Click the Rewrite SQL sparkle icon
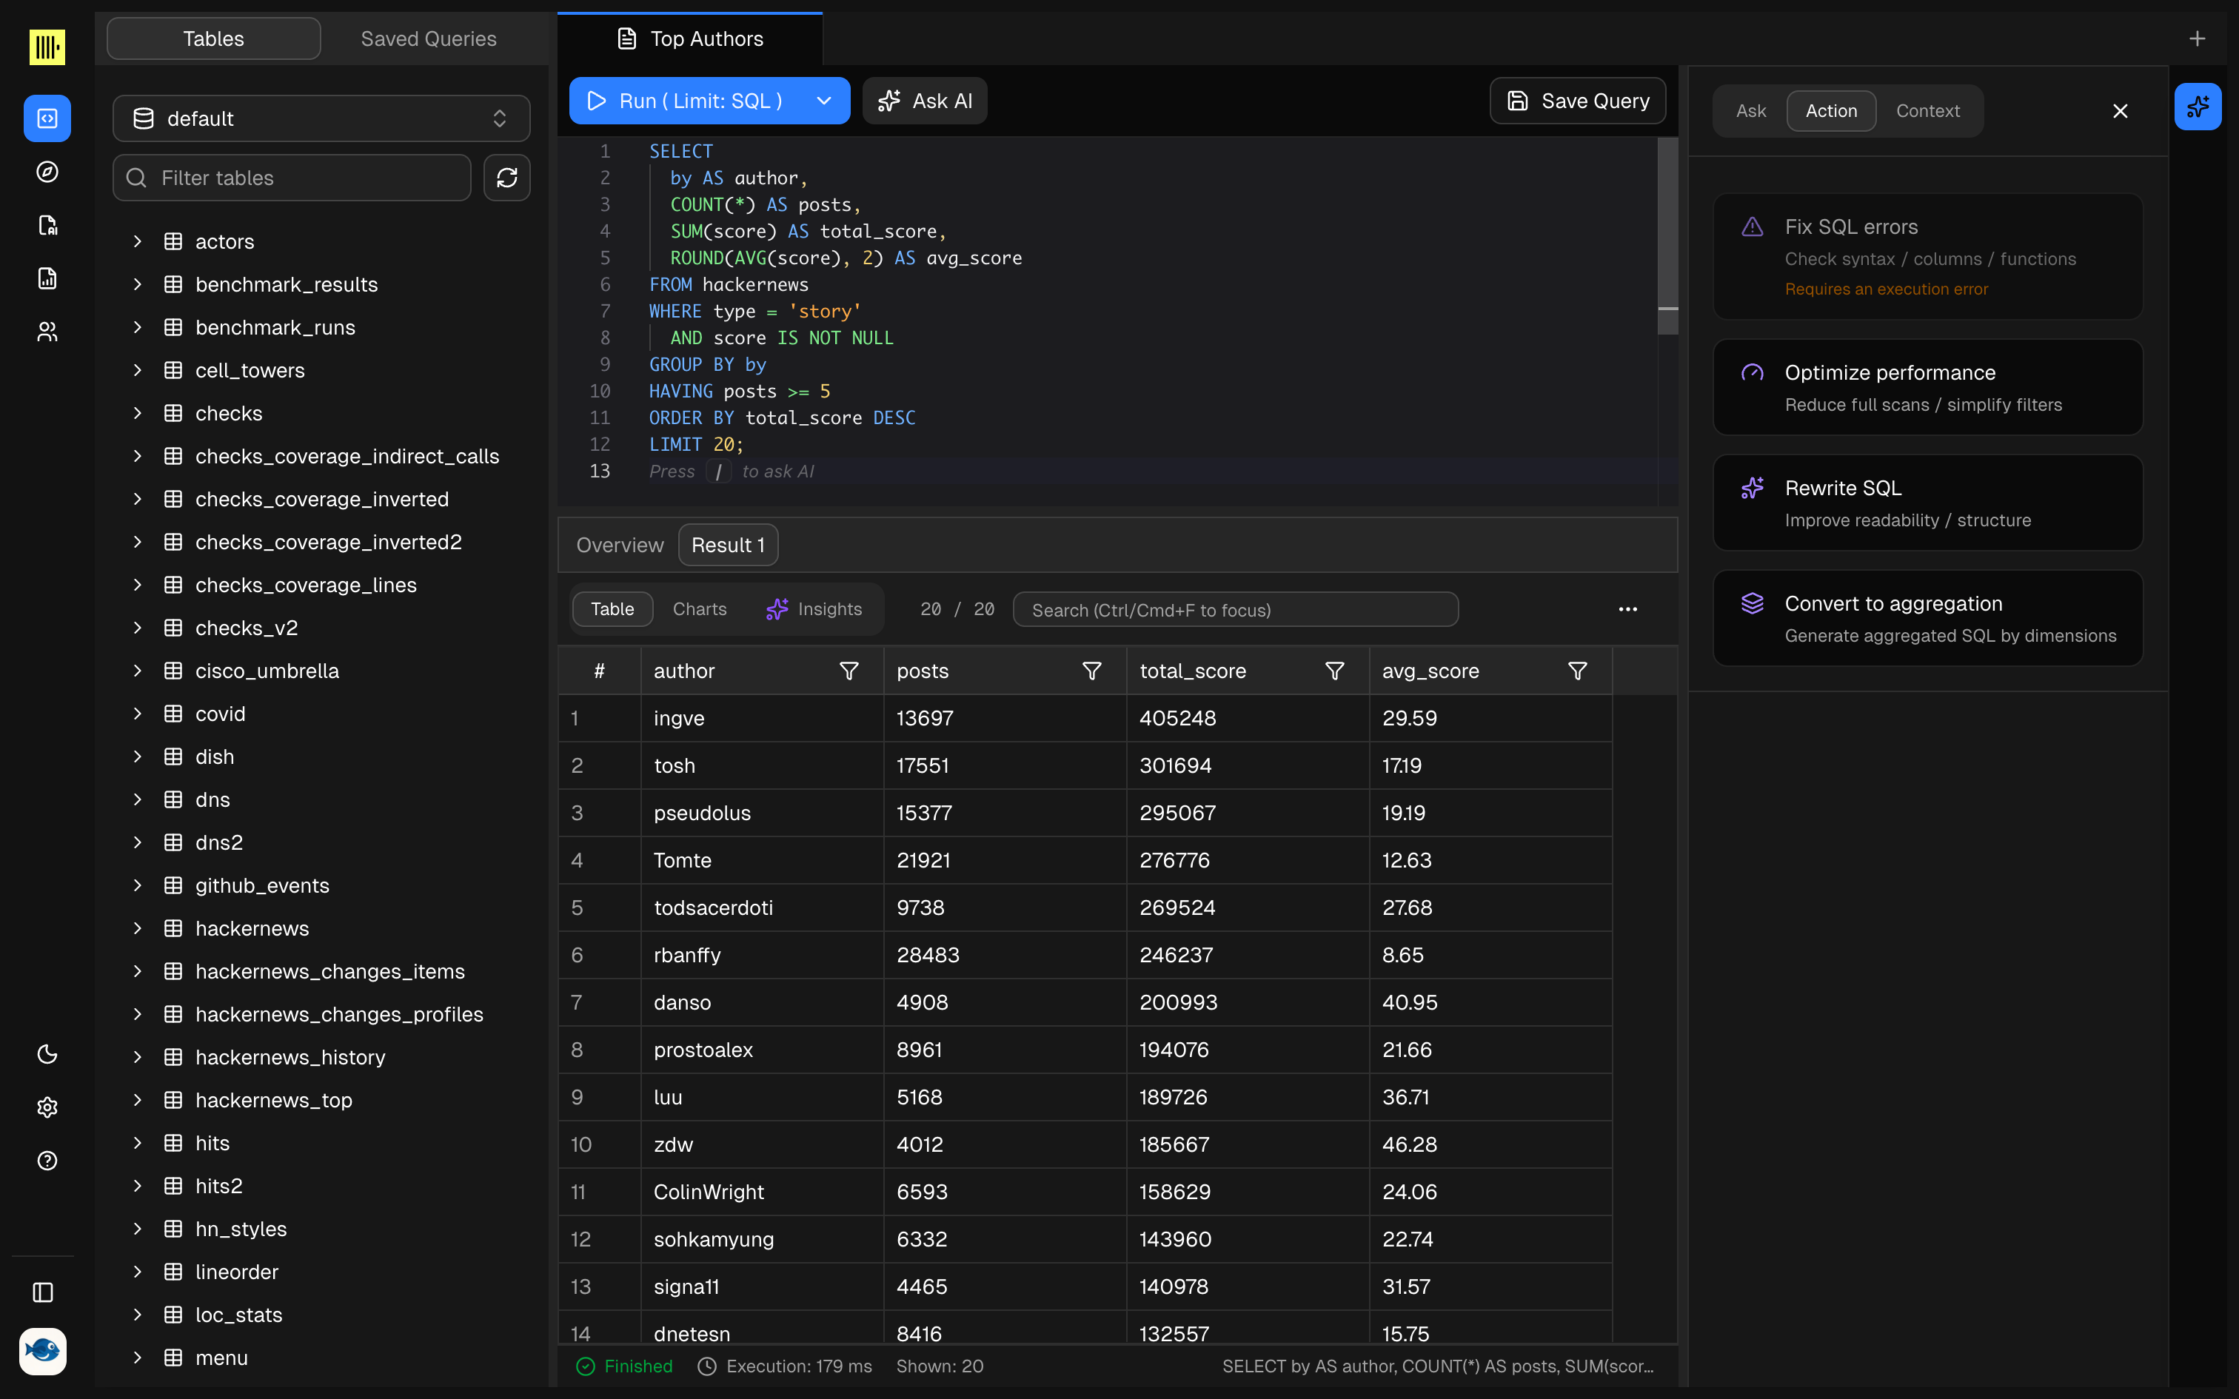2239x1399 pixels. (x=1753, y=488)
